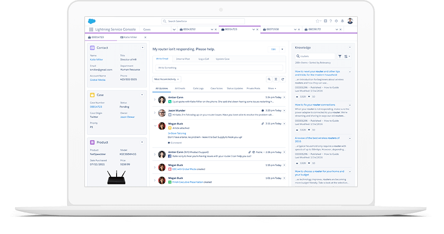Click the feed expand-all icon
This screenshot has height=234, width=444.
[x=276, y=80]
